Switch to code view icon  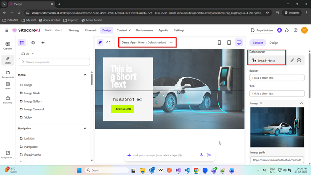[108, 42]
